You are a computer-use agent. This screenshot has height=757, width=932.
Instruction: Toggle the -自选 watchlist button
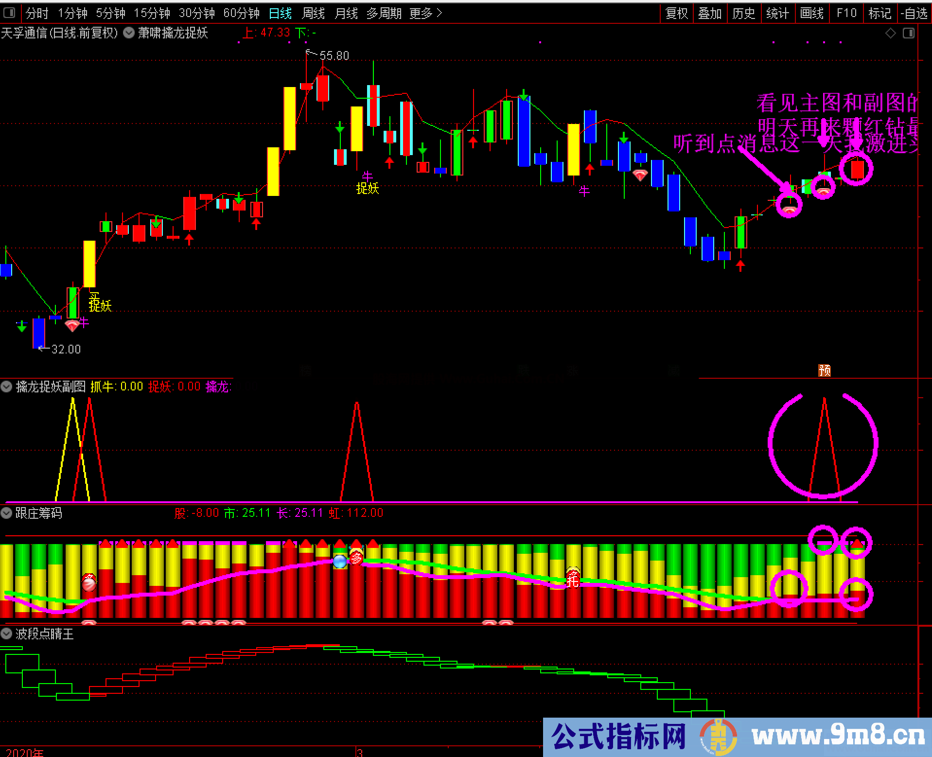[x=914, y=13]
